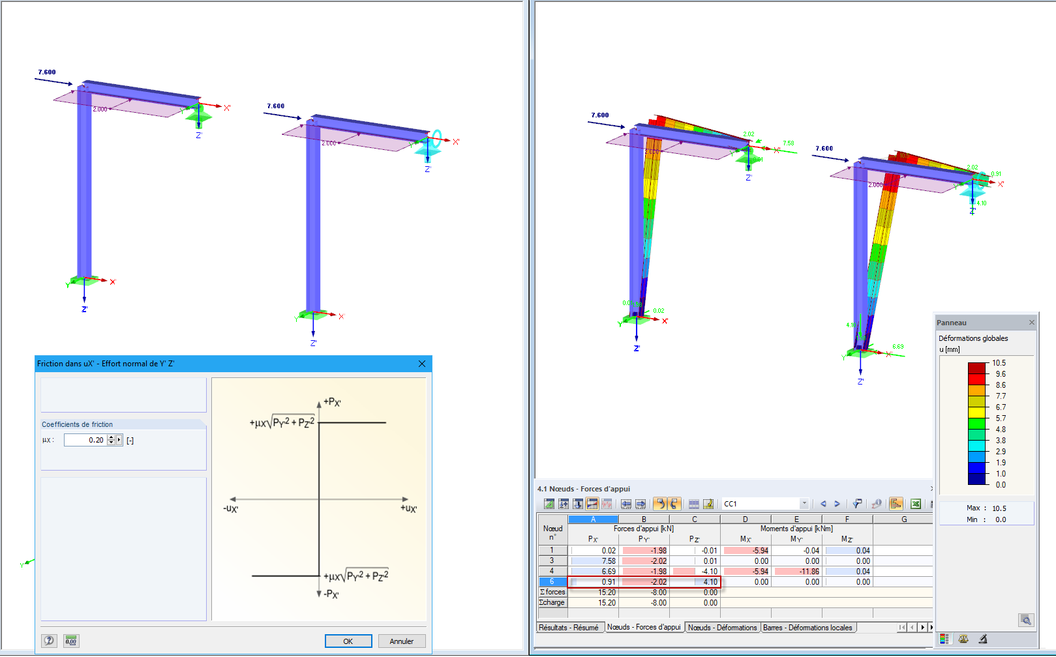Click the yellow 6.7 legend color swatch
This screenshot has width=1056, height=657.
pos(976,412)
